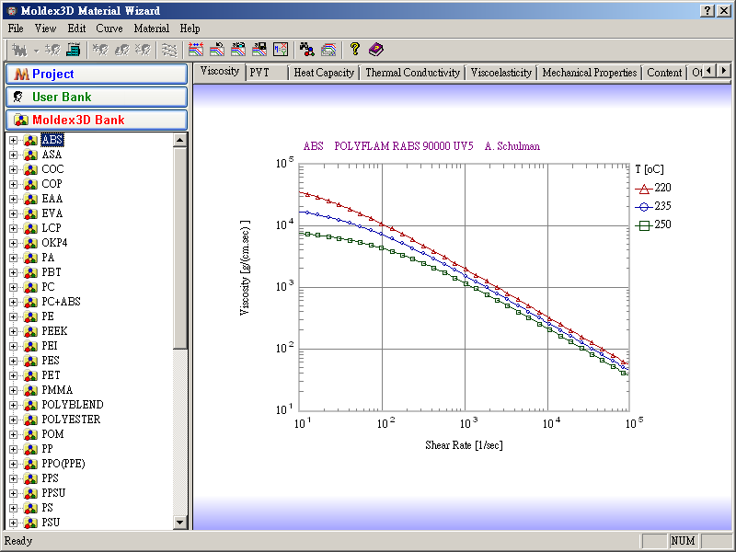Viewport: 736px width, 552px height.
Task: Click the PA folder icon
Action: pos(30,258)
